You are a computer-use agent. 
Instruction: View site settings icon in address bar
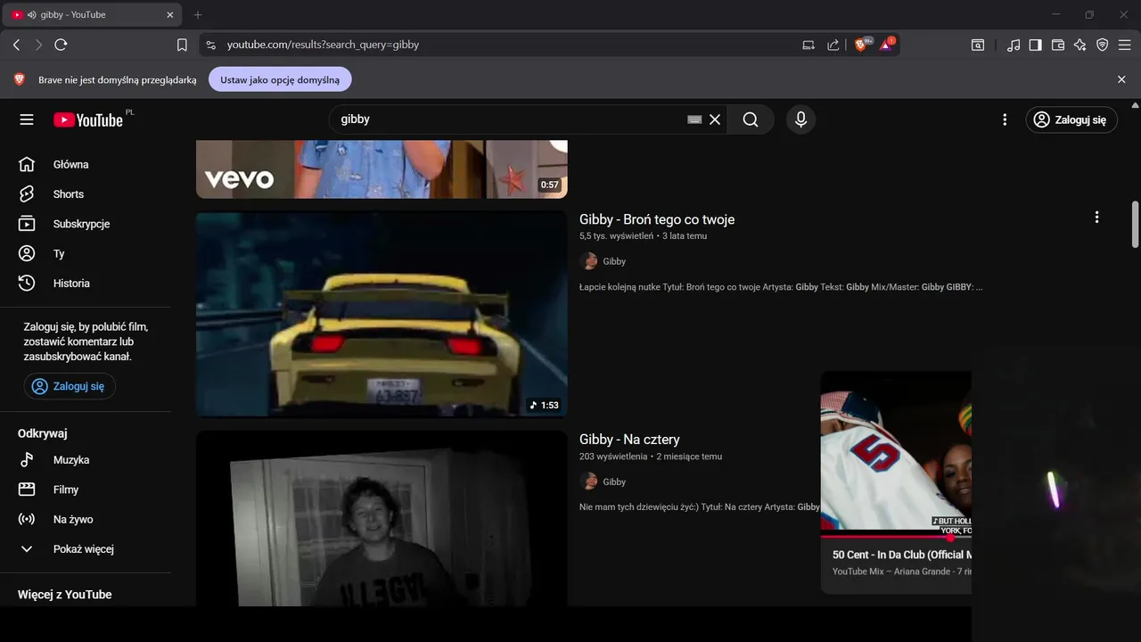tap(210, 45)
